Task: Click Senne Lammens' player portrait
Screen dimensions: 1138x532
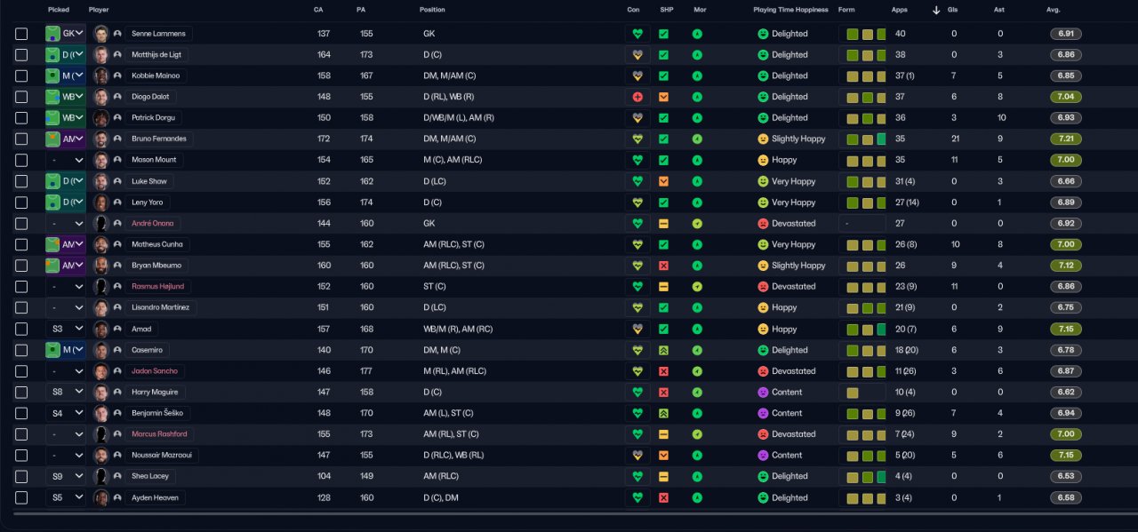Action: pos(101,34)
